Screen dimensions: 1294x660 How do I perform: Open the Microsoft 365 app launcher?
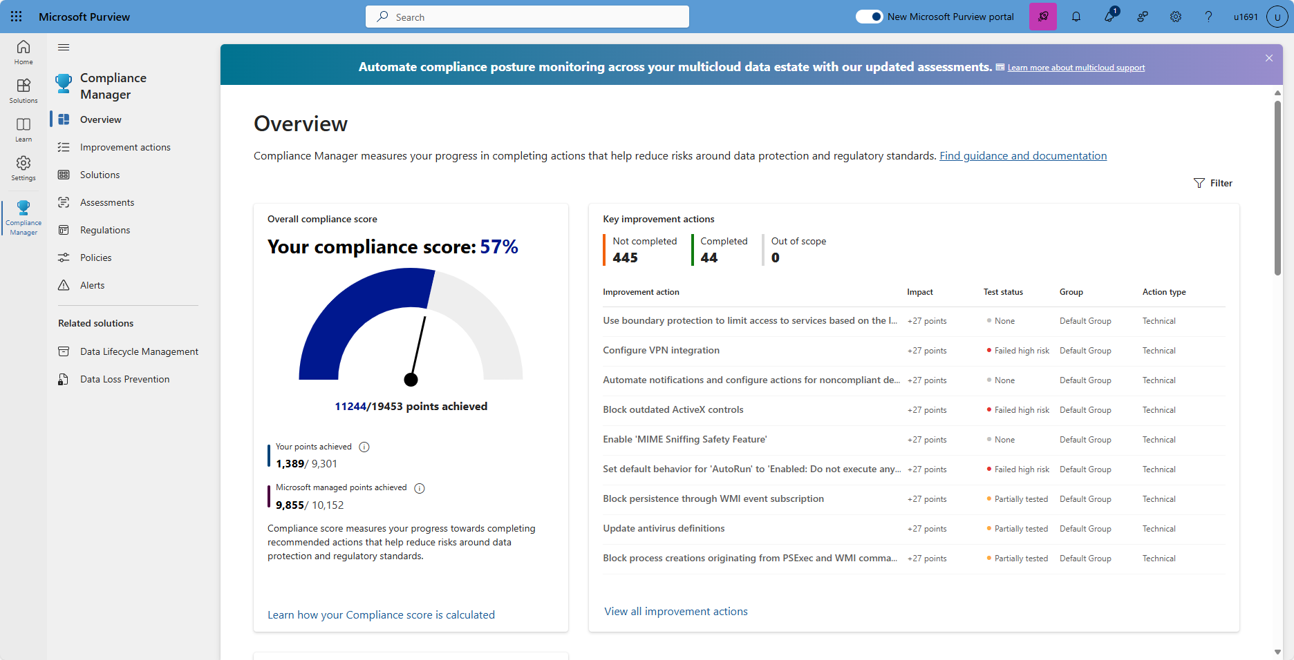(x=15, y=16)
